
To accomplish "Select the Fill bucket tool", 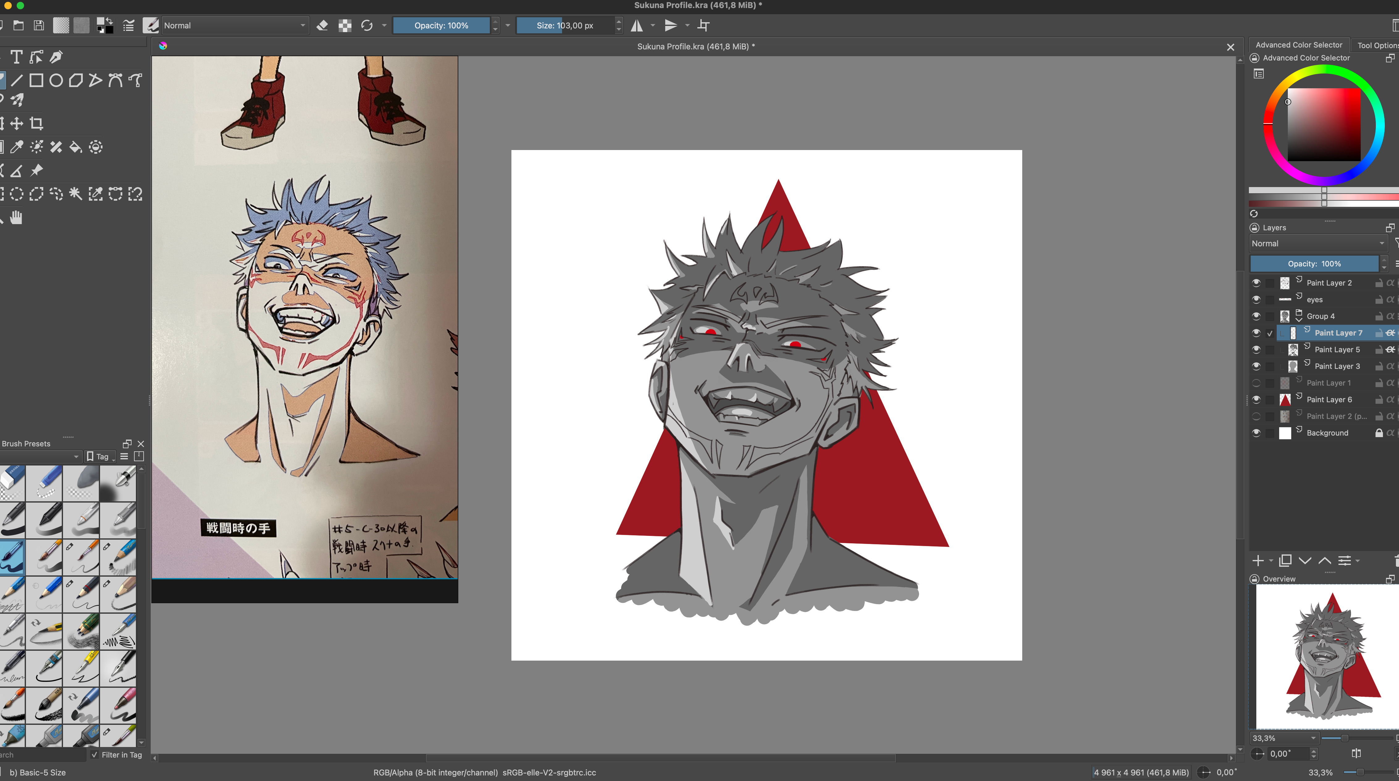I will tap(75, 147).
